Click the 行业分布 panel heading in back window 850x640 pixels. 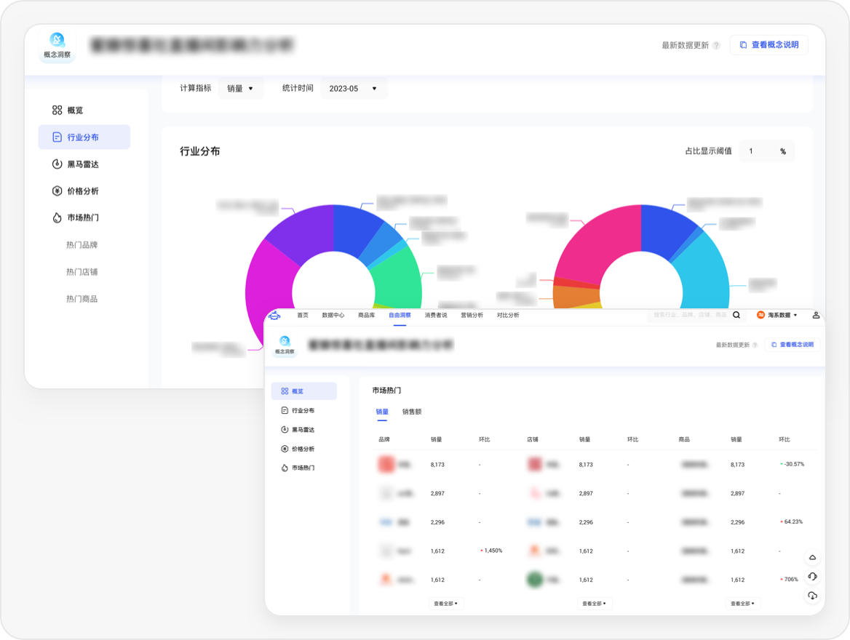(x=200, y=151)
